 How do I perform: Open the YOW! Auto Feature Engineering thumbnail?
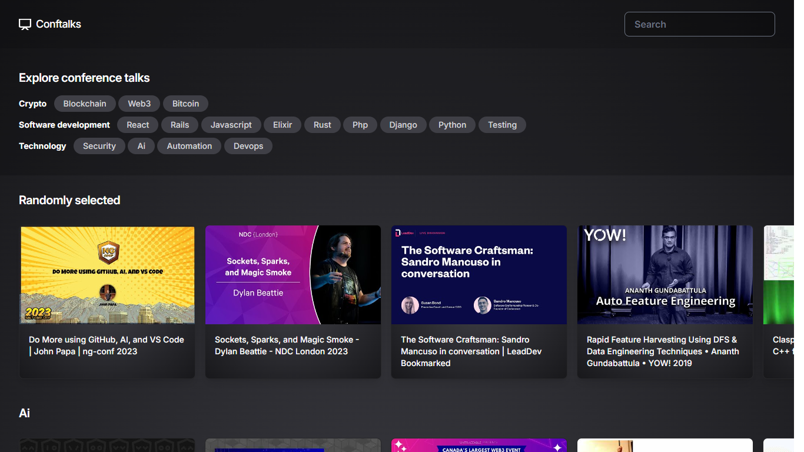tap(665, 275)
